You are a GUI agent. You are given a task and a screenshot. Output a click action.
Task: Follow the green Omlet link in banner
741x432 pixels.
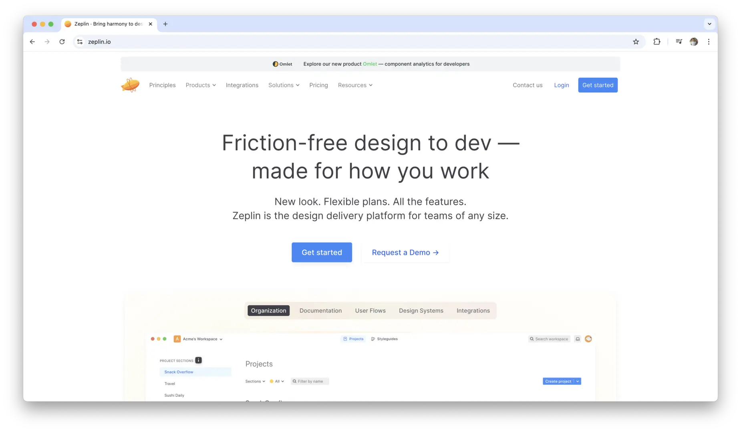pyautogui.click(x=370, y=64)
